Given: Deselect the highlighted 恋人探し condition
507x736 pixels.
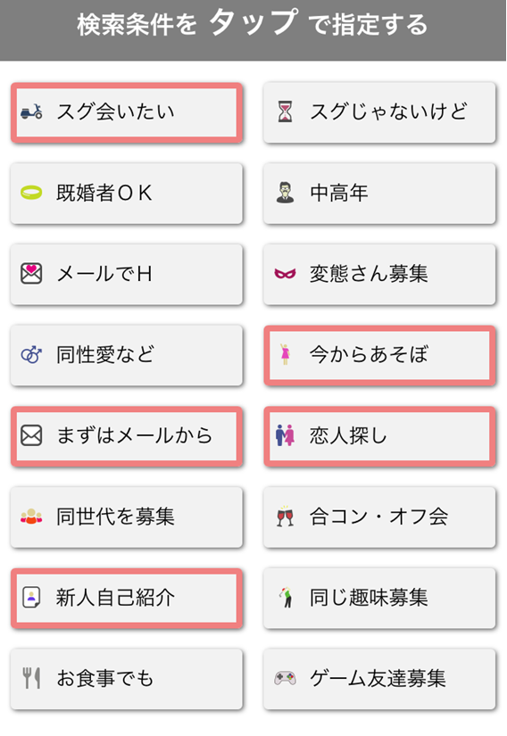Looking at the screenshot, I should tap(379, 436).
